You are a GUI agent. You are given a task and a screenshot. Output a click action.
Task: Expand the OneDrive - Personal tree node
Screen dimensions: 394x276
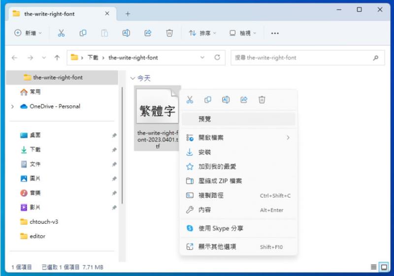click(x=13, y=106)
